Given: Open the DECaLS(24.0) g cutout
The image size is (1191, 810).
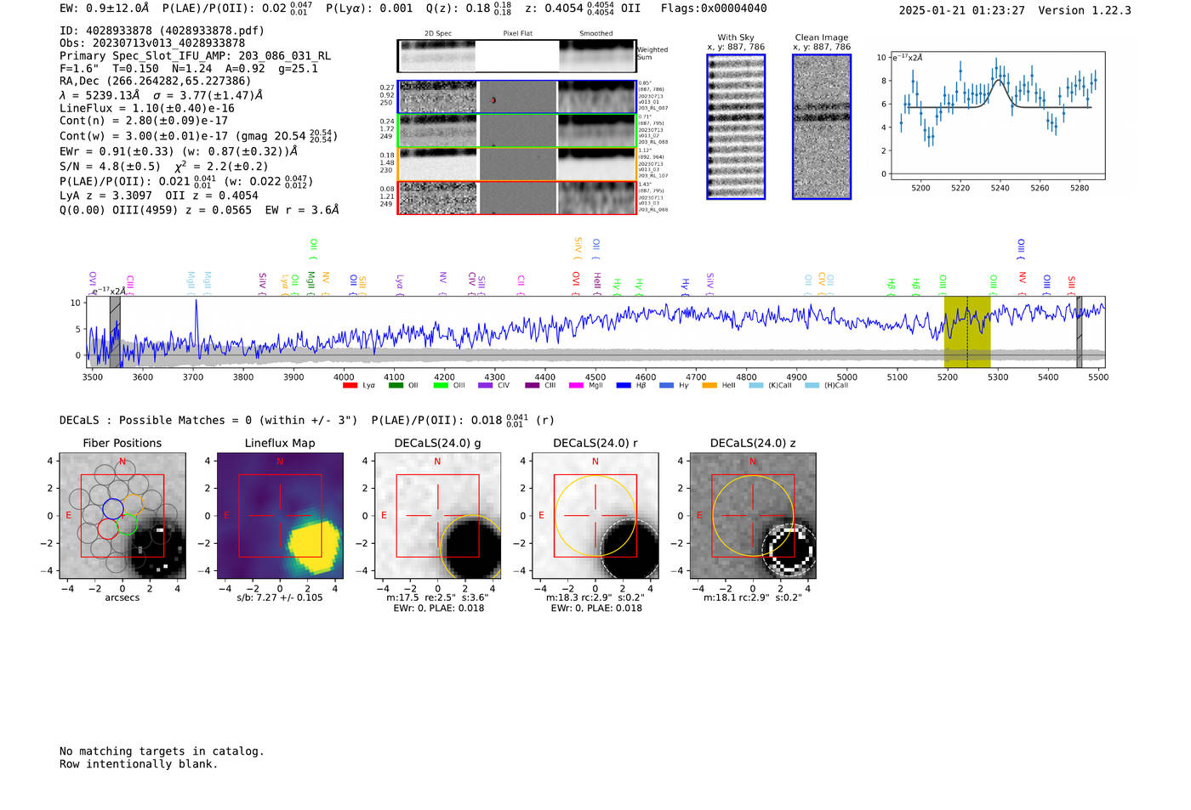Looking at the screenshot, I should point(438,516).
